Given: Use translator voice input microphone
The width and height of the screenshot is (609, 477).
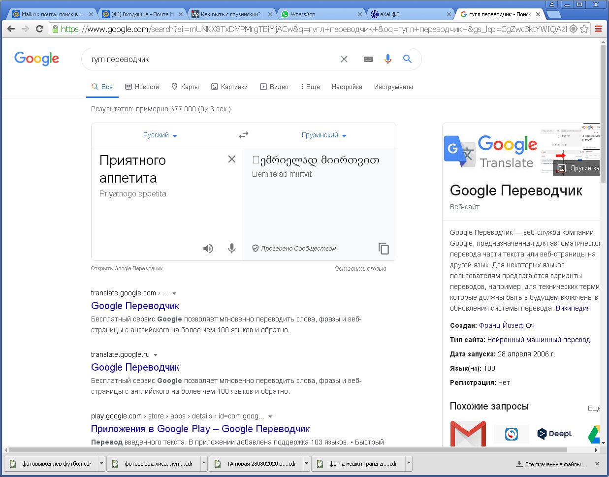Looking at the screenshot, I should [232, 249].
